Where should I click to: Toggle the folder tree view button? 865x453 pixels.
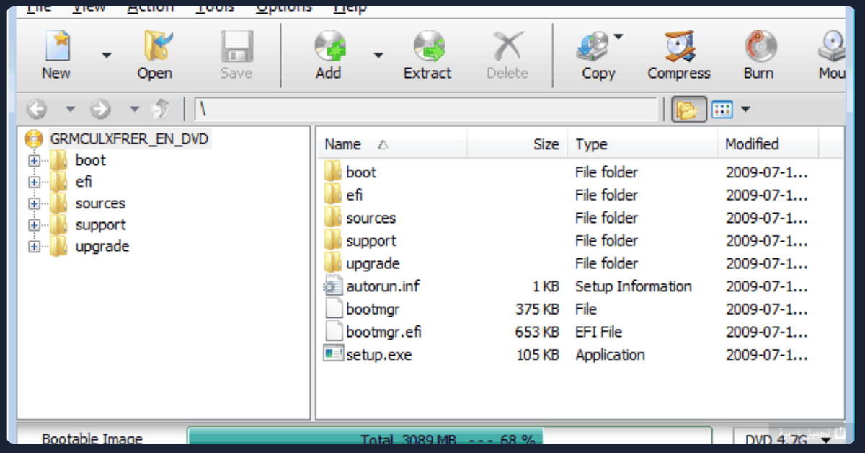tap(688, 110)
